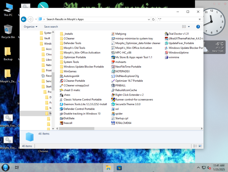The width and height of the screenshot is (228, 172).
Task: Open the CCleaner Portable shortcut icon
Action: coord(61,81)
